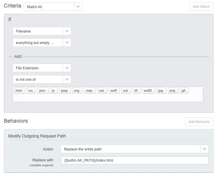Select the ico extension tag

coord(30,90)
